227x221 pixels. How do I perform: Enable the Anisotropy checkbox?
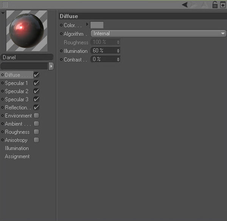tap(36, 140)
